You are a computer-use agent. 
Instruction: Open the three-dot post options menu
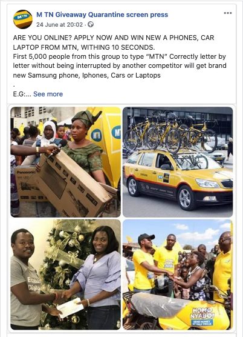coord(227,13)
